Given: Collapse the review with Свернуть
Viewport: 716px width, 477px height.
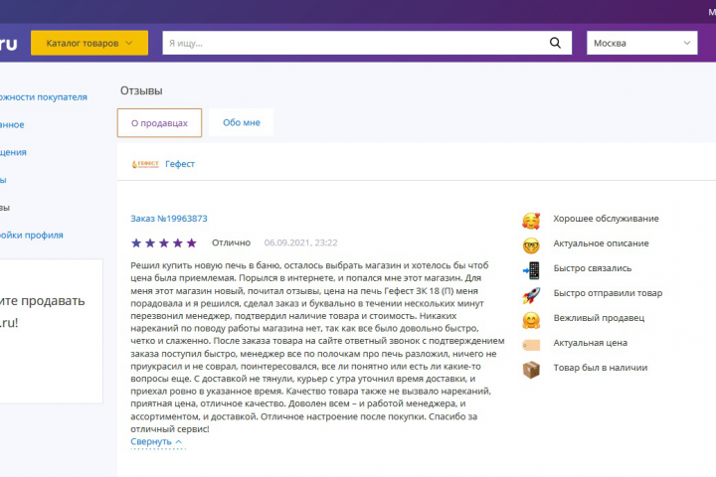Looking at the screenshot, I should click(x=156, y=441).
